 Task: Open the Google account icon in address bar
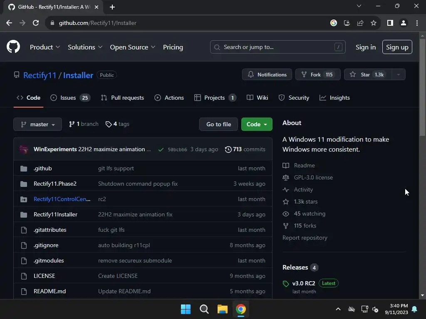tap(334, 23)
